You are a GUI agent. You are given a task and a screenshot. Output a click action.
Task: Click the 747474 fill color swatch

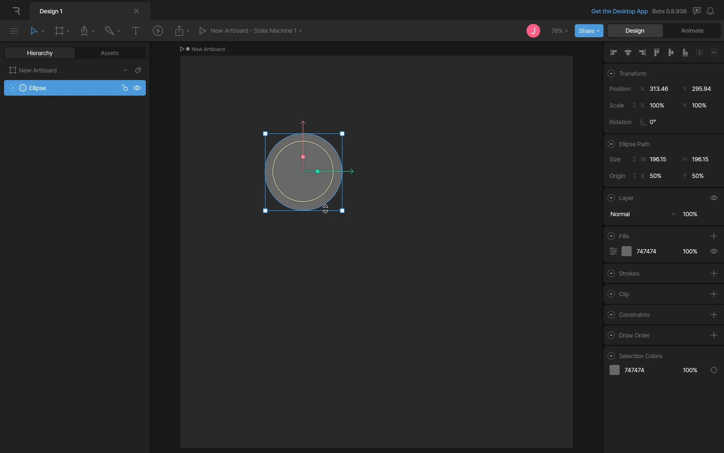pyautogui.click(x=626, y=251)
